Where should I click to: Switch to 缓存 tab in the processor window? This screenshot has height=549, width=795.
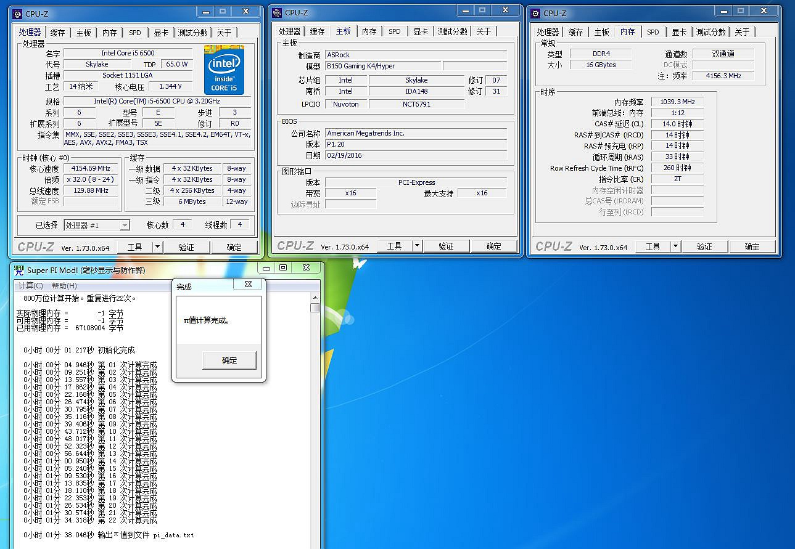point(57,33)
